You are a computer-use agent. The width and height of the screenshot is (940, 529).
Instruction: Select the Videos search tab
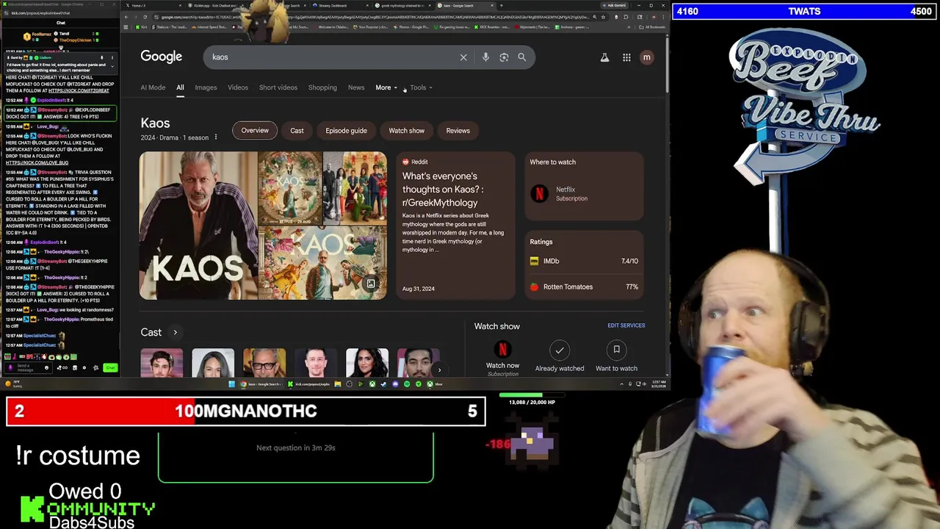pyautogui.click(x=238, y=87)
